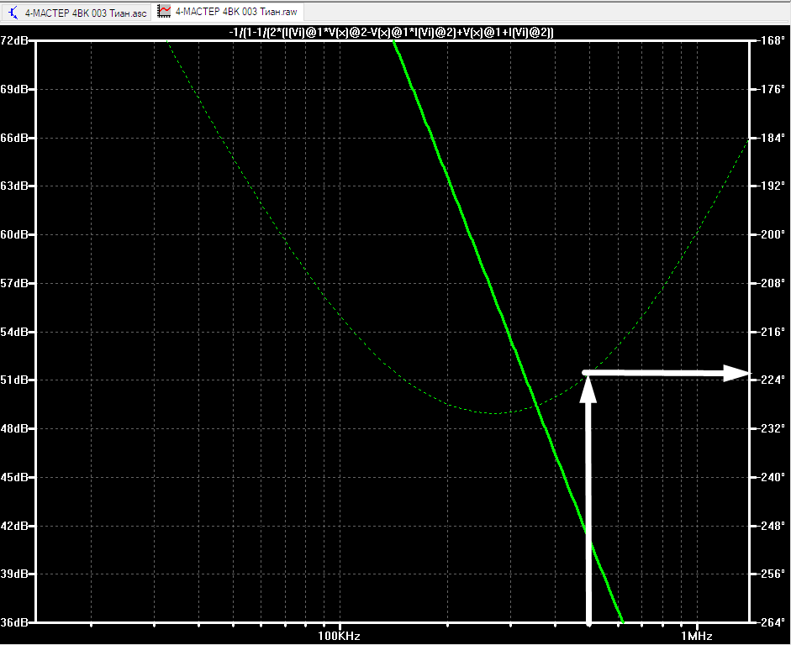Viewport: 791px width, 645px height.
Task: Click the 66dB left axis label
Action: (x=14, y=138)
